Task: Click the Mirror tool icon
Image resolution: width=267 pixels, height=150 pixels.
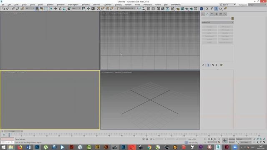Action: tap(139, 8)
